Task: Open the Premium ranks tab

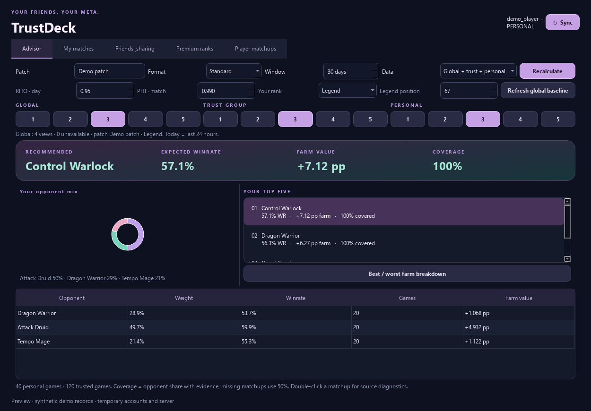Action: pyautogui.click(x=195, y=49)
